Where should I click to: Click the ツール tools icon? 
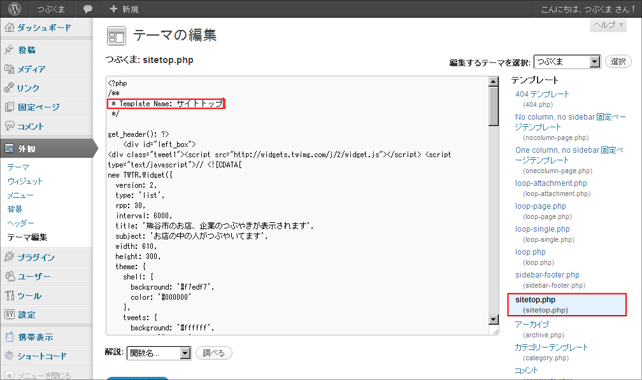tap(10, 295)
